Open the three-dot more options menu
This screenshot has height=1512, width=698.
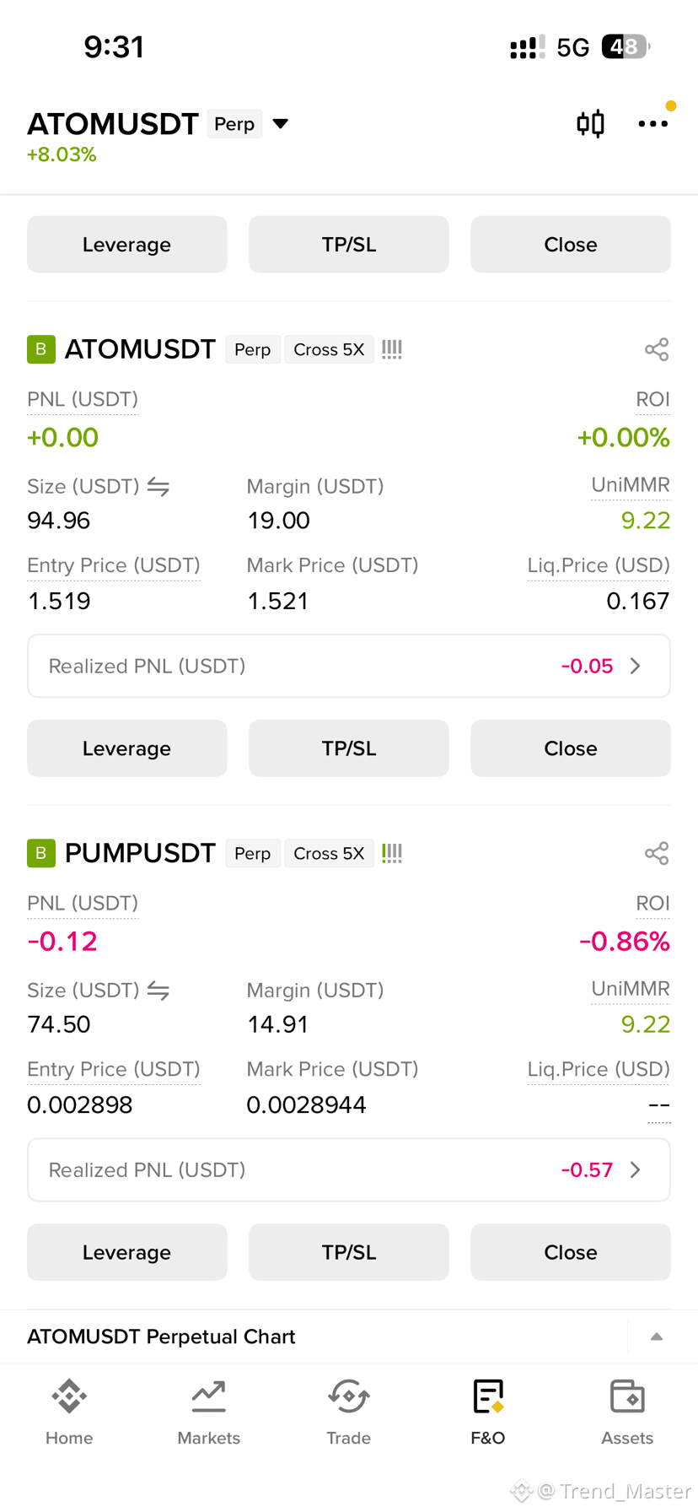pyautogui.click(x=653, y=124)
